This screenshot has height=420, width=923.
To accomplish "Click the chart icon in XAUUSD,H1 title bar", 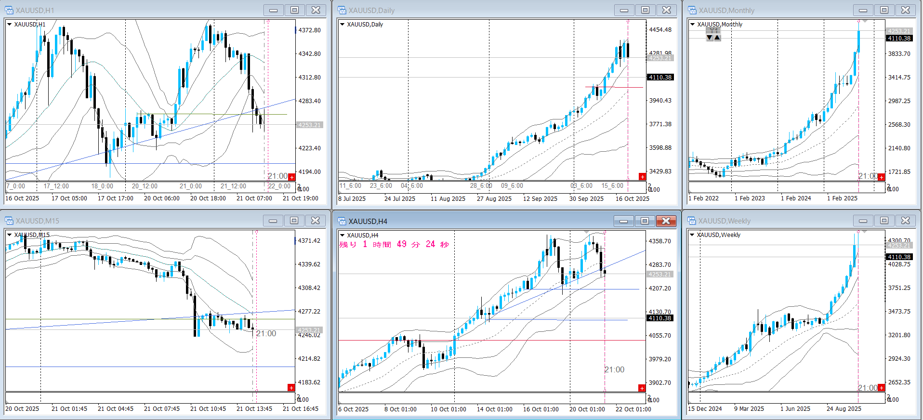I will [x=9, y=10].
